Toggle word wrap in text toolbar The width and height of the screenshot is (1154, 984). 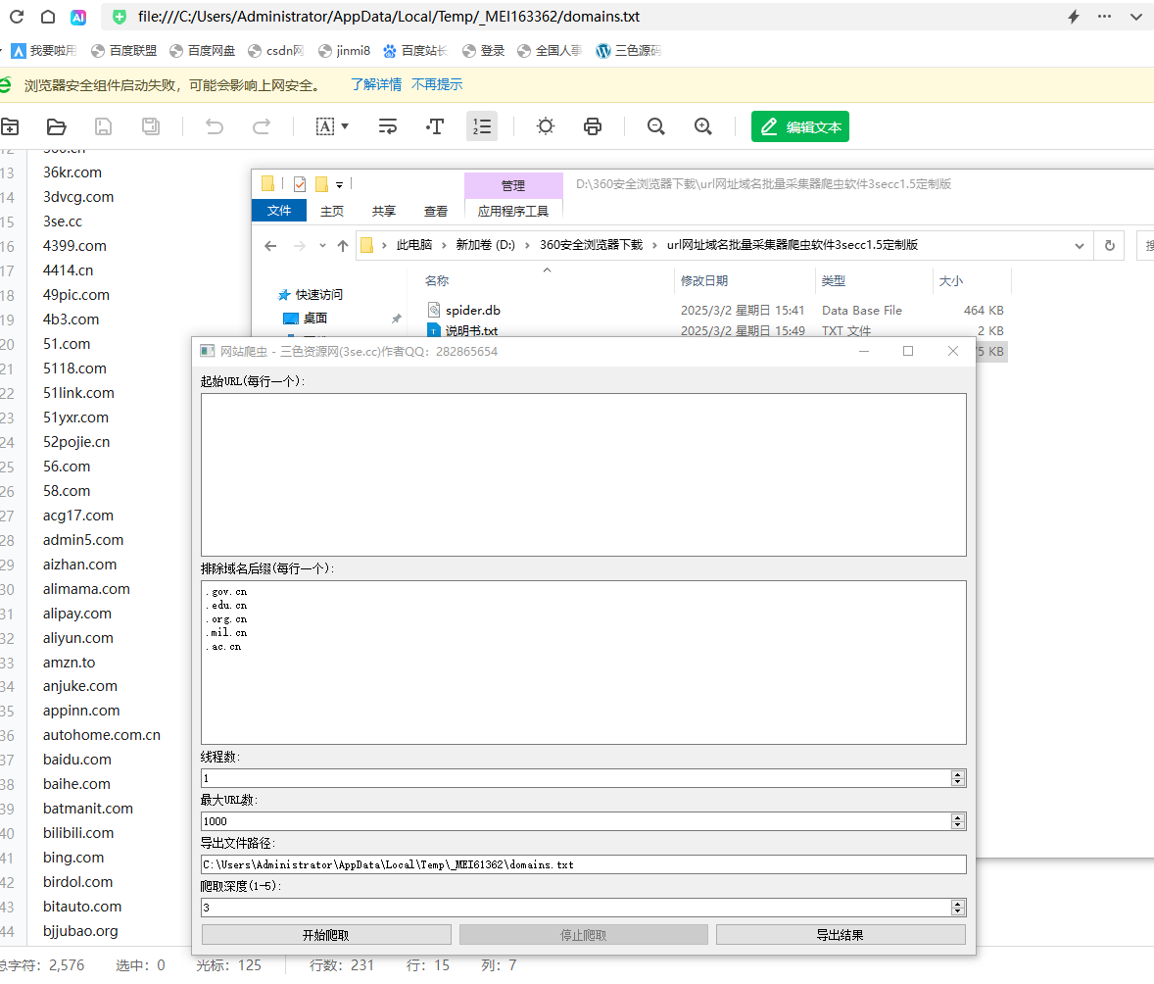[x=388, y=126]
